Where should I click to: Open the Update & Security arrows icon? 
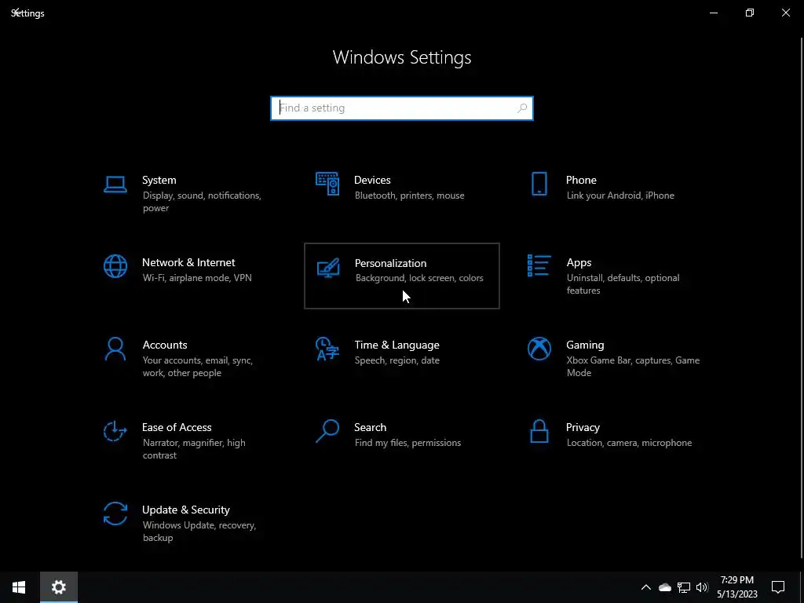click(115, 513)
